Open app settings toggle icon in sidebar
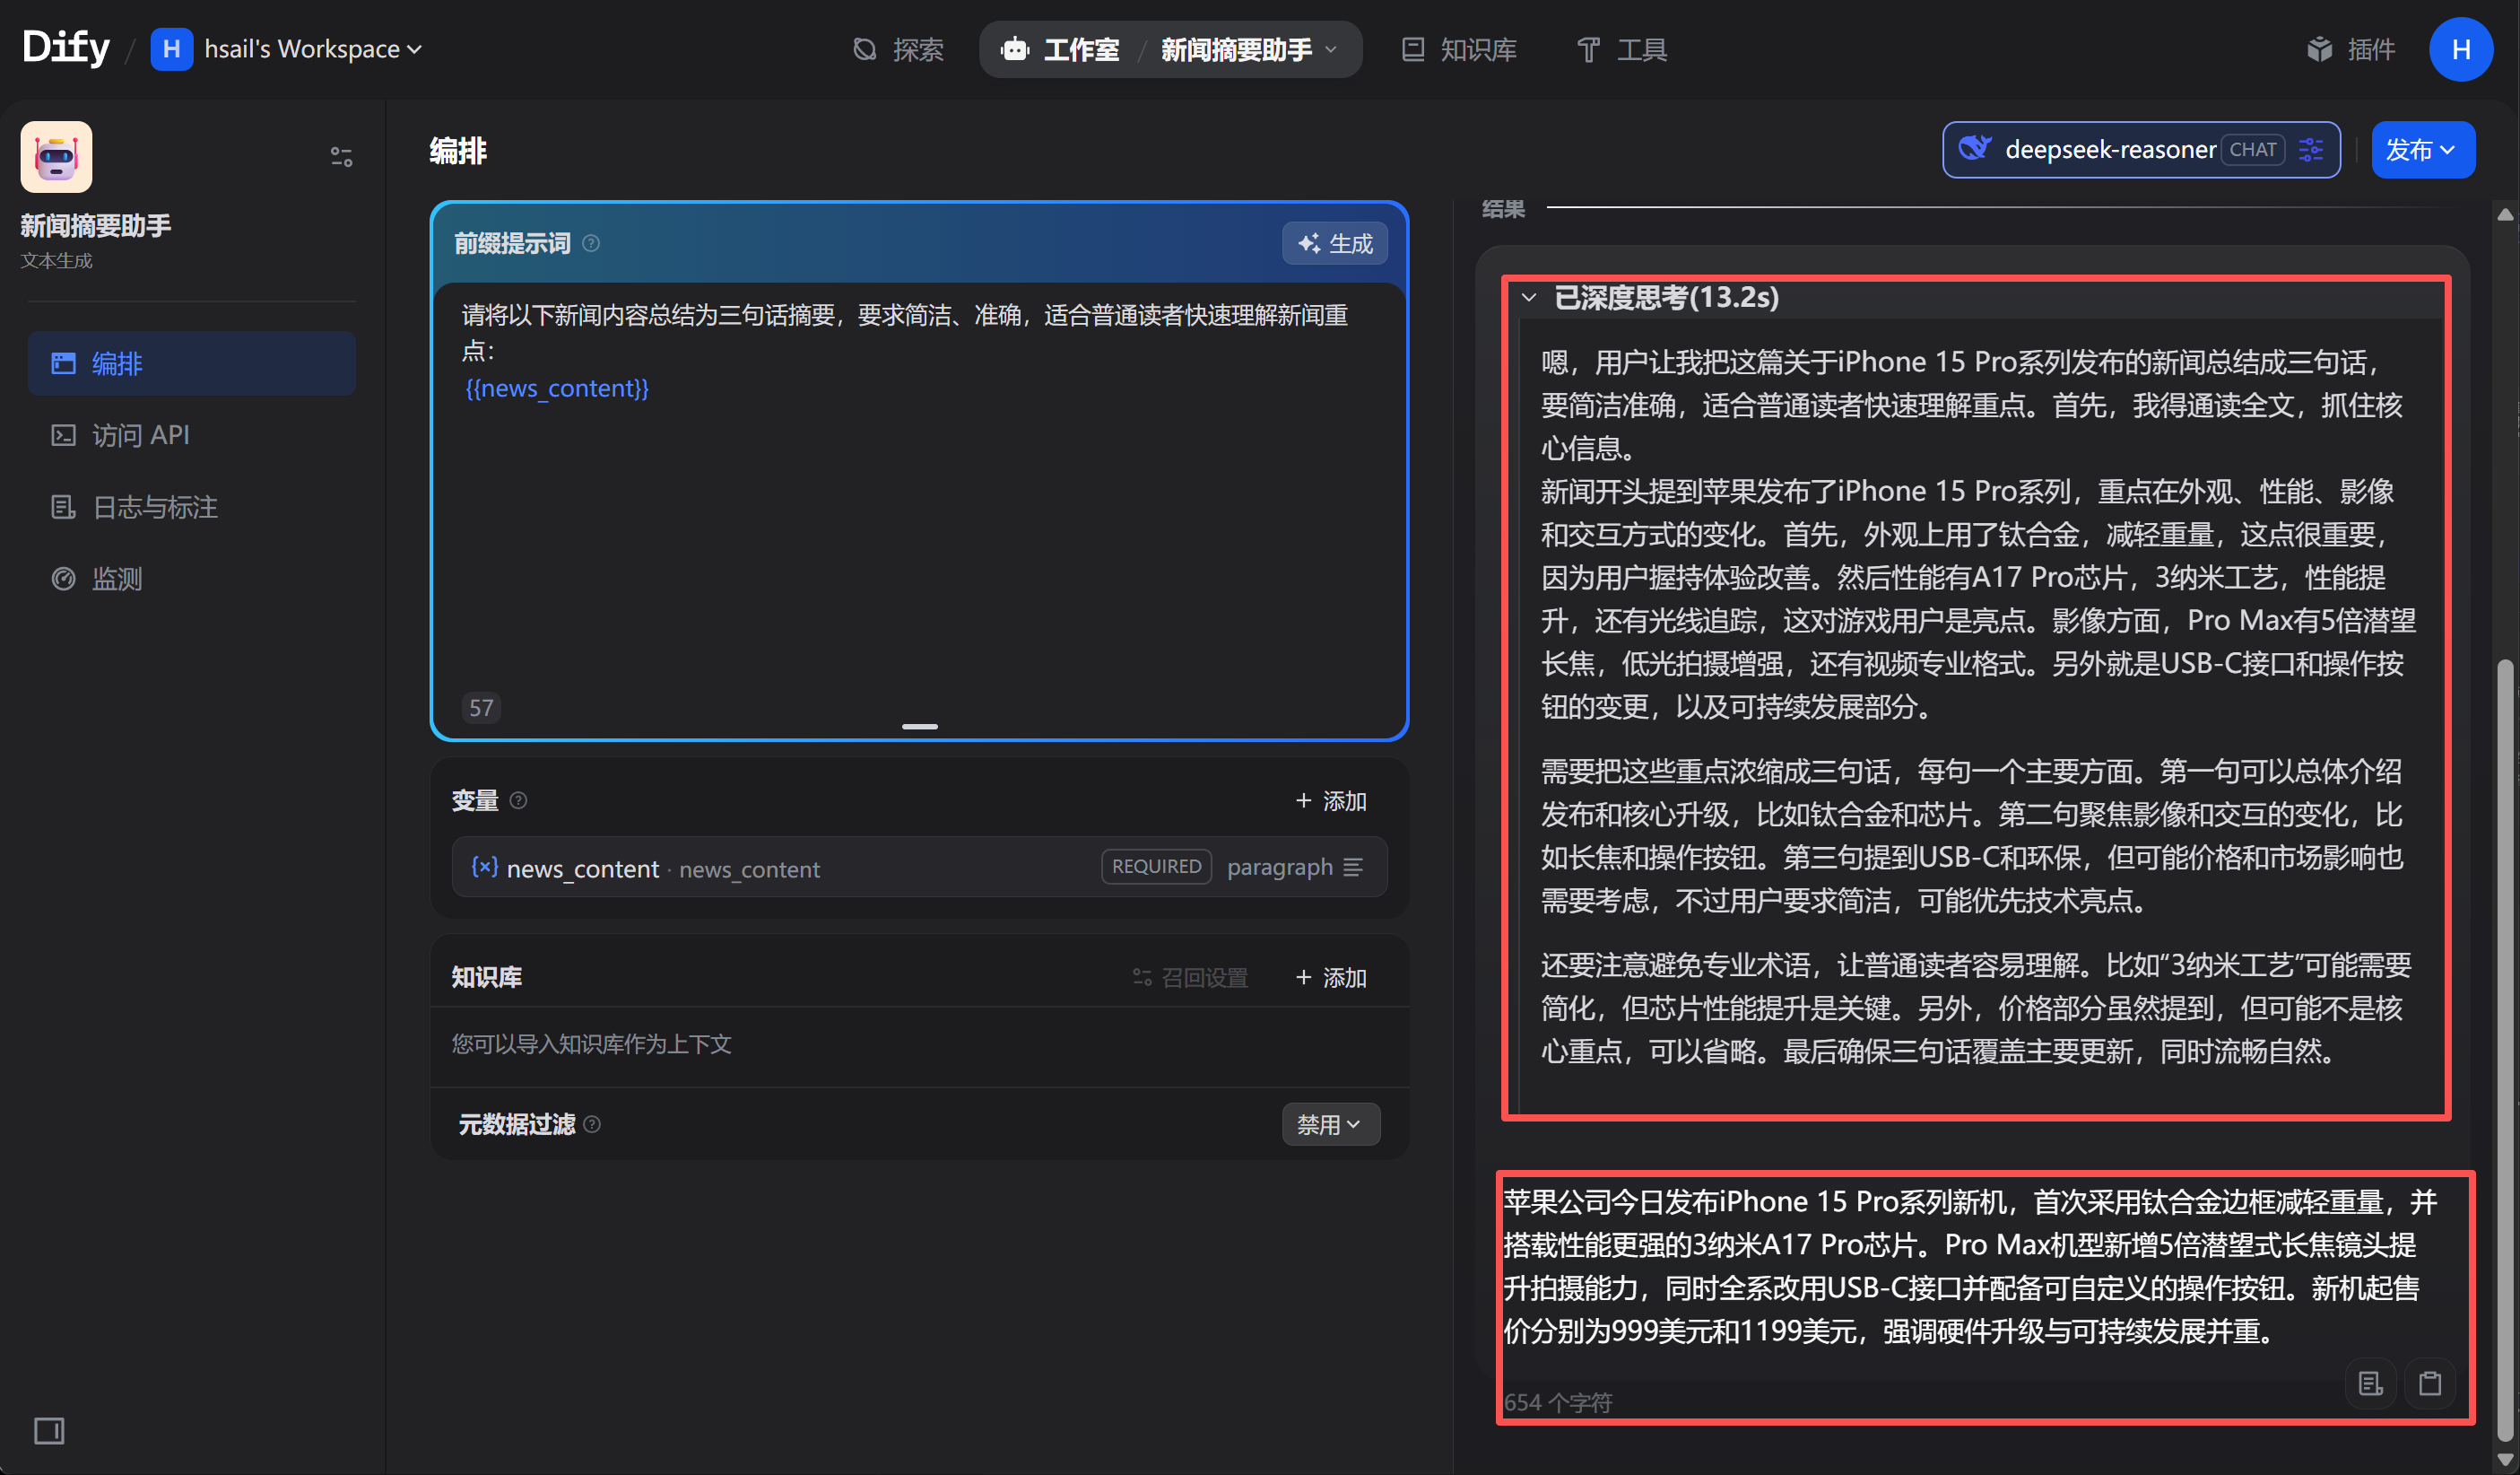 click(341, 157)
